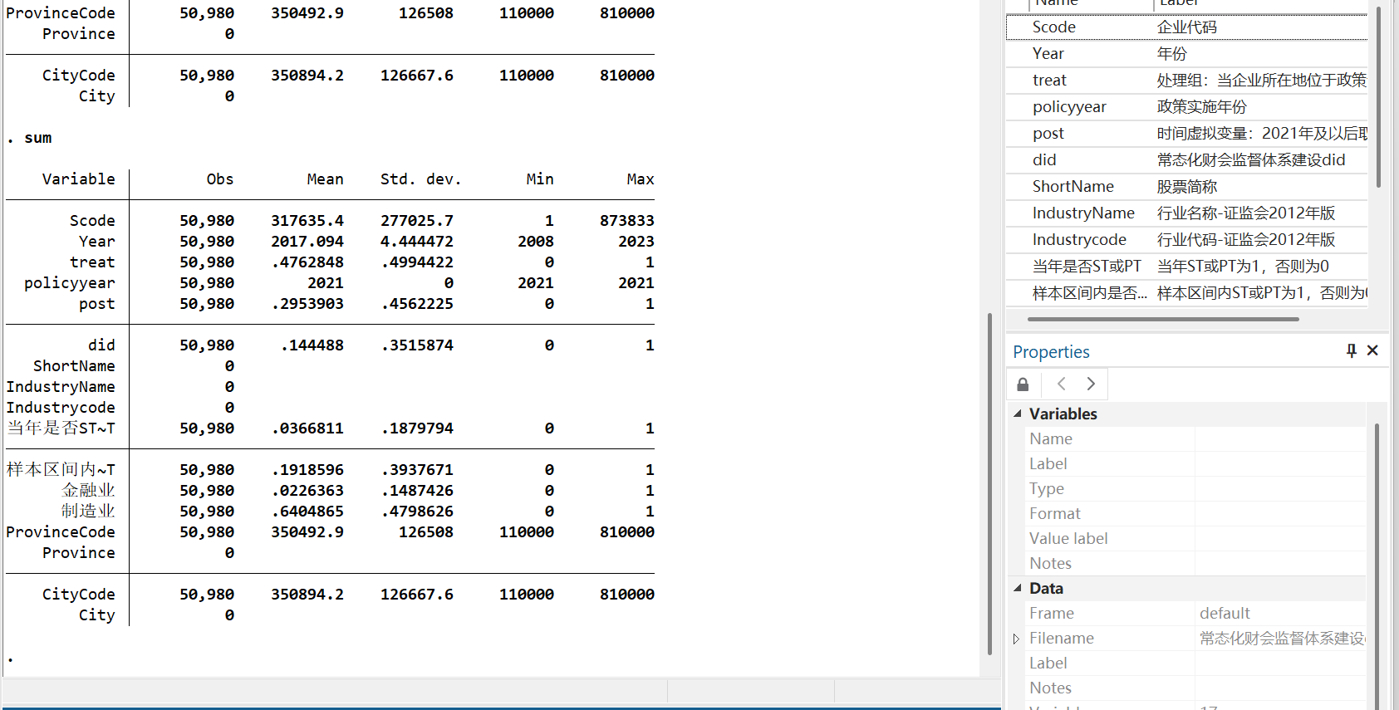Viewport: 1399px width, 710px height.
Task: Click the Obs column header in results
Action: pyautogui.click(x=220, y=179)
